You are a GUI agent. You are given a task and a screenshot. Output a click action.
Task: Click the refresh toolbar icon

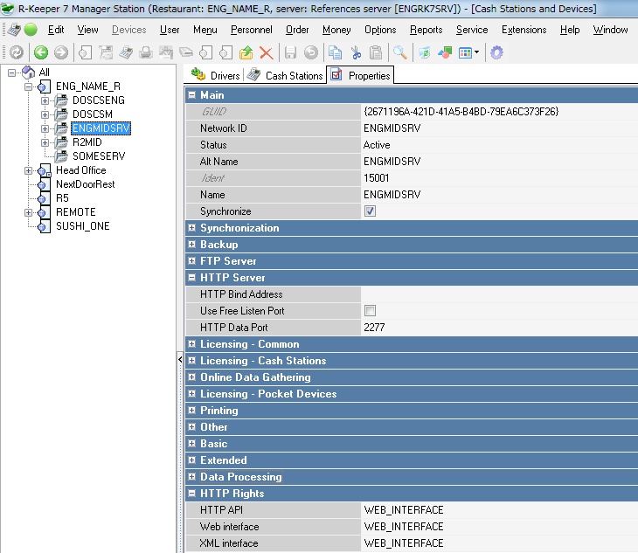pos(17,52)
